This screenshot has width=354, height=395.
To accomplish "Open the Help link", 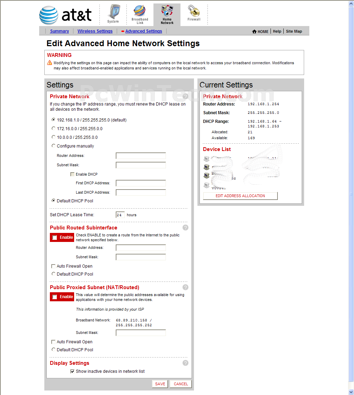I will 277,31.
